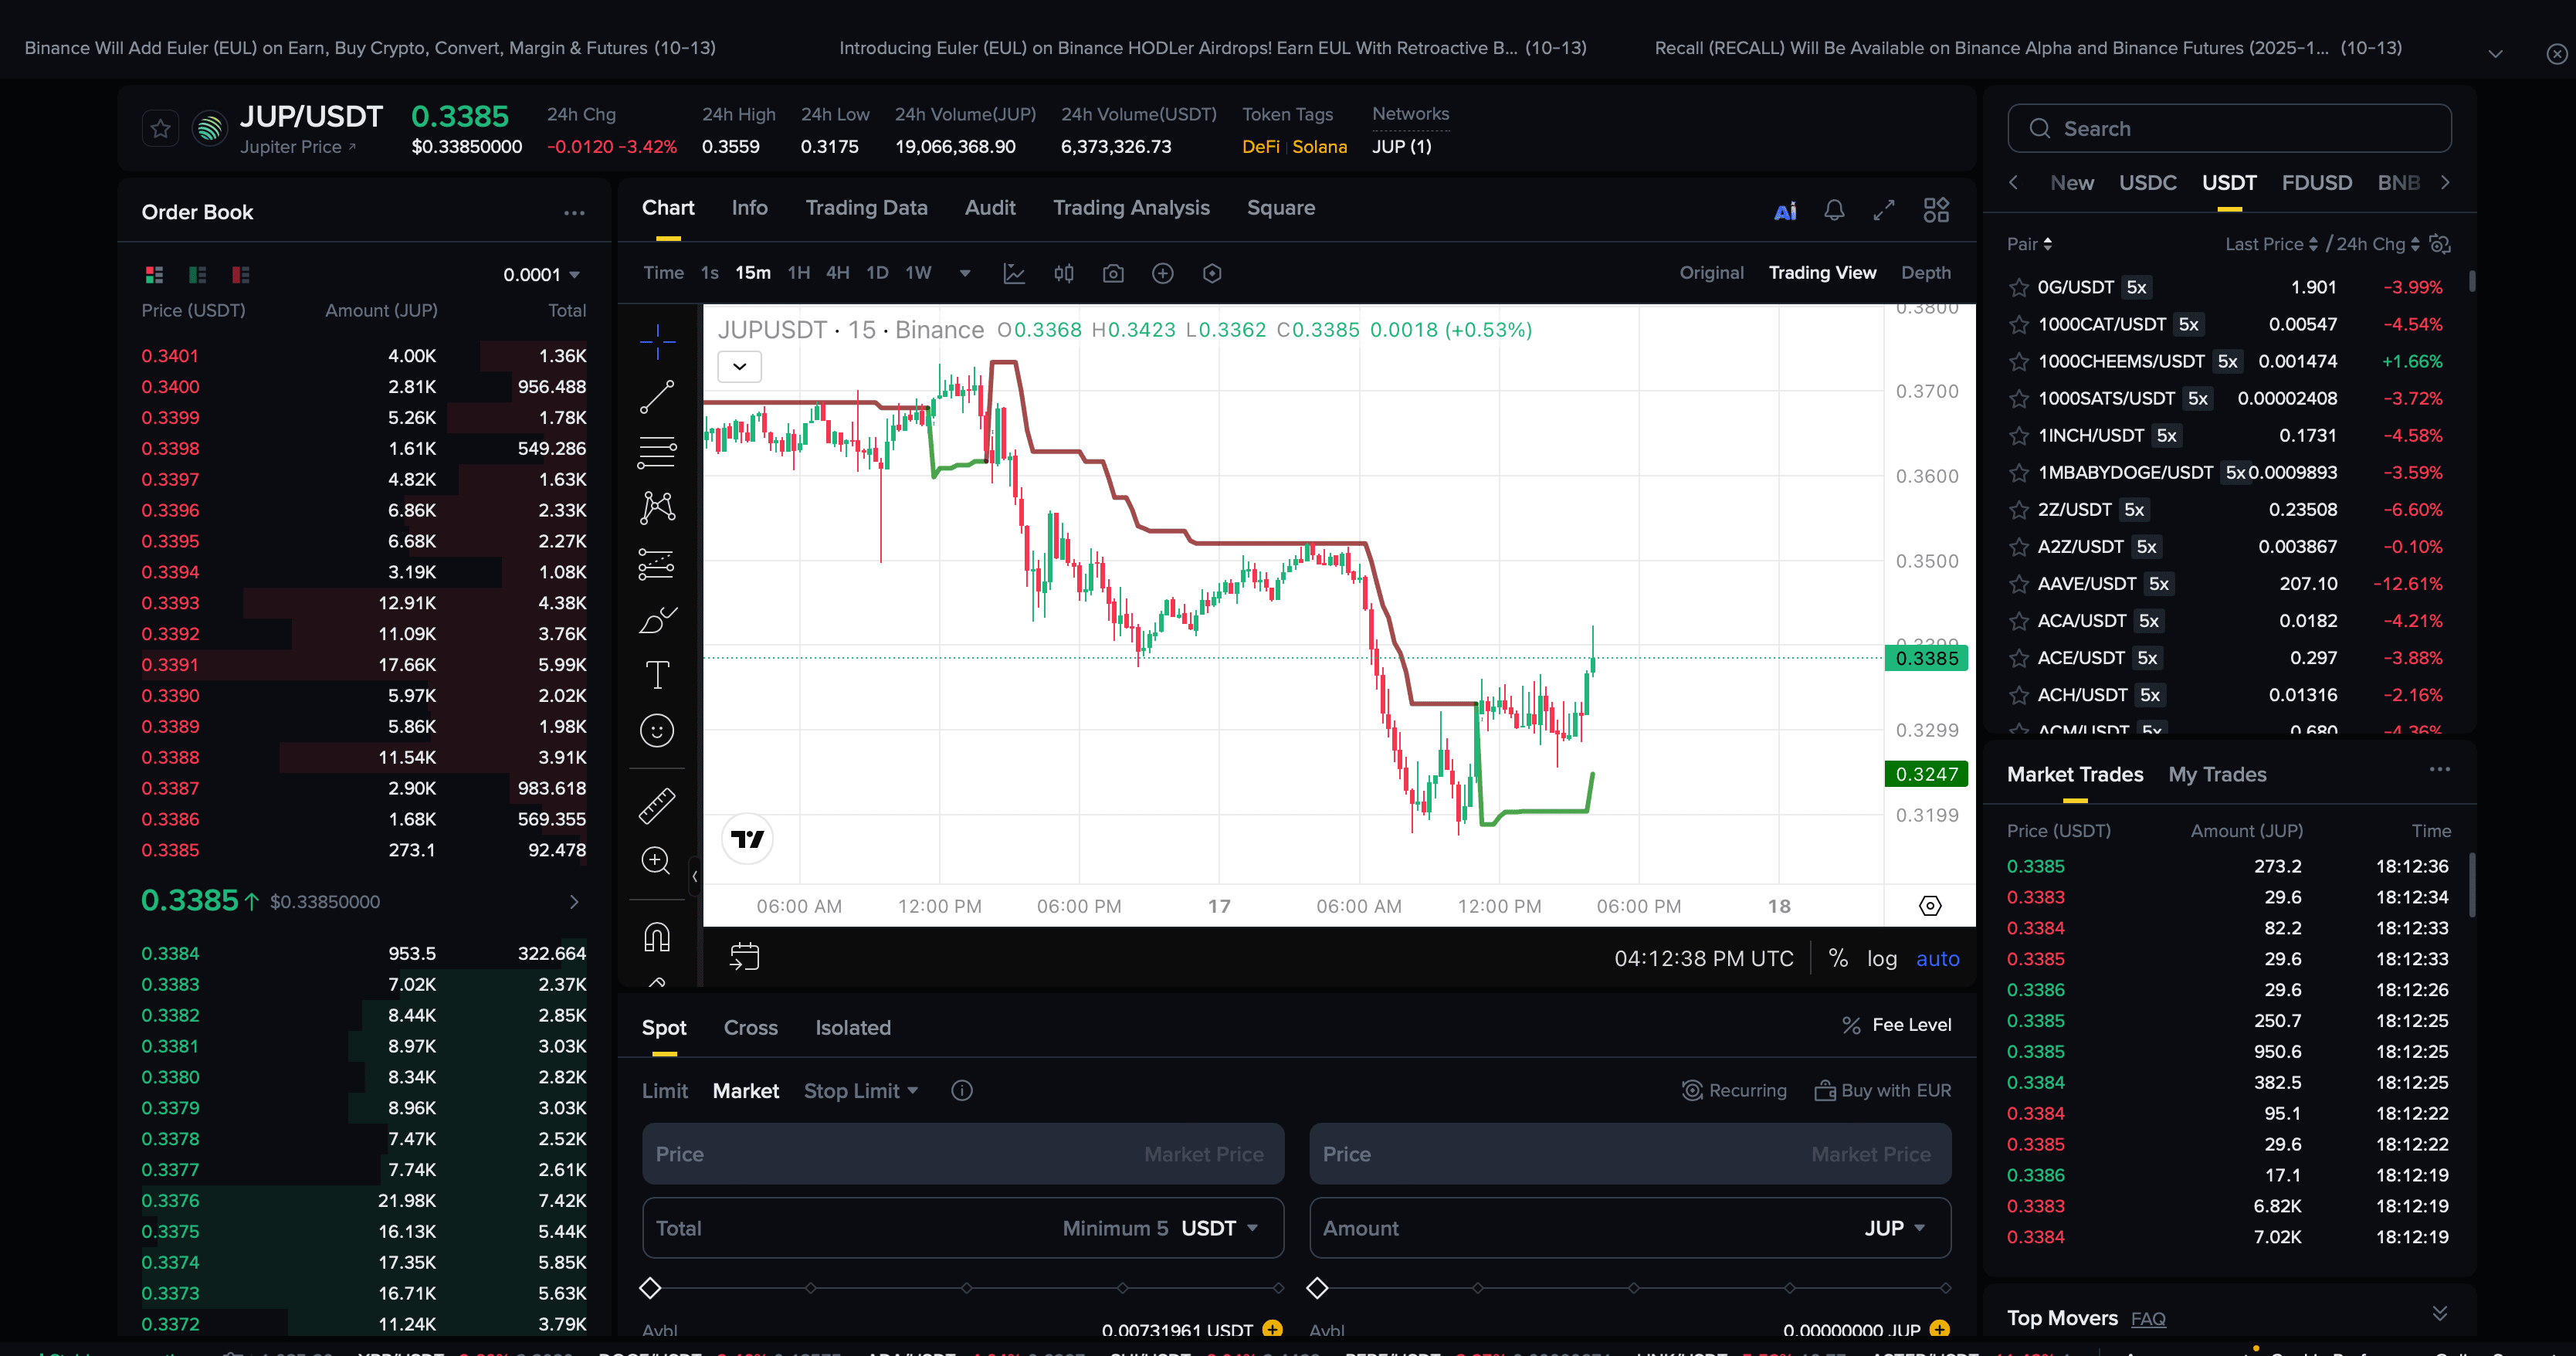2576x1356 pixels.
Task: Select AAVE/USDT pair row
Action: [x=2229, y=584]
